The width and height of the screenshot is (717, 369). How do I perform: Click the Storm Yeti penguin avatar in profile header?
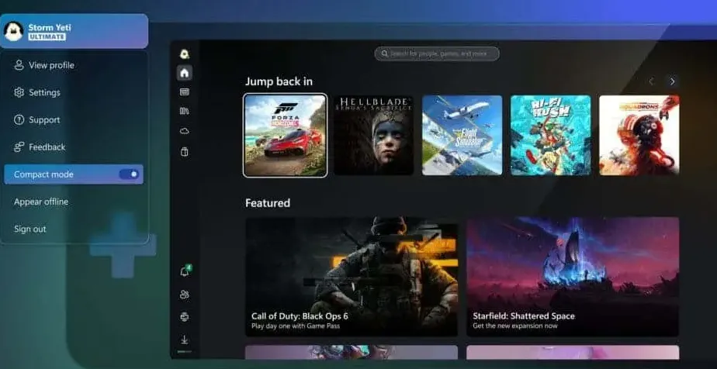13,31
